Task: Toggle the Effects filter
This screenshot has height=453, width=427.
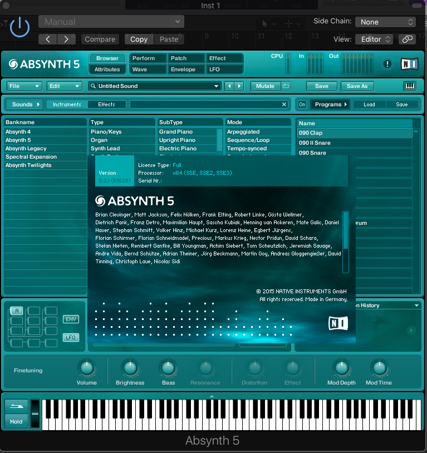Action: click(x=106, y=104)
